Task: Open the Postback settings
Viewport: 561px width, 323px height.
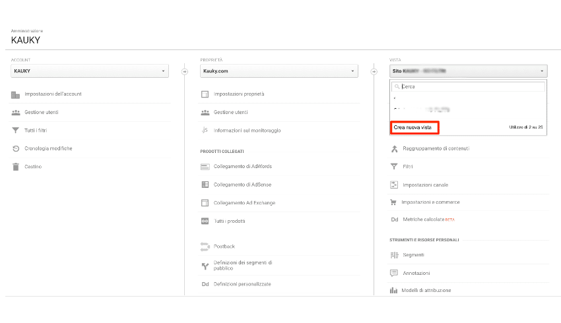Action: click(x=224, y=247)
